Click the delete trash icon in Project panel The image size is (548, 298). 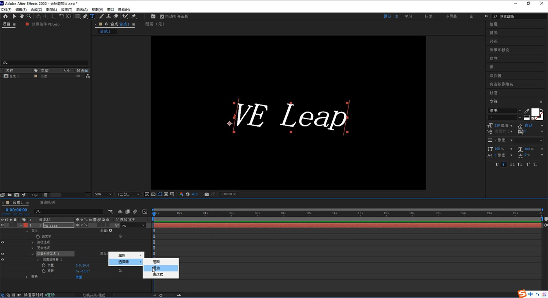point(46,195)
